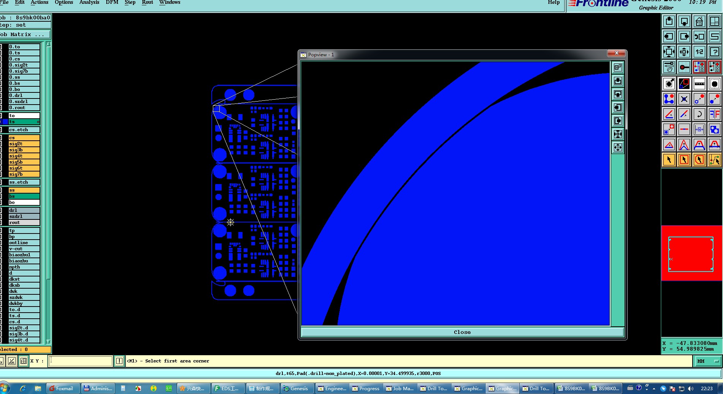Select the connected blue nodes tool icon

coord(669,99)
